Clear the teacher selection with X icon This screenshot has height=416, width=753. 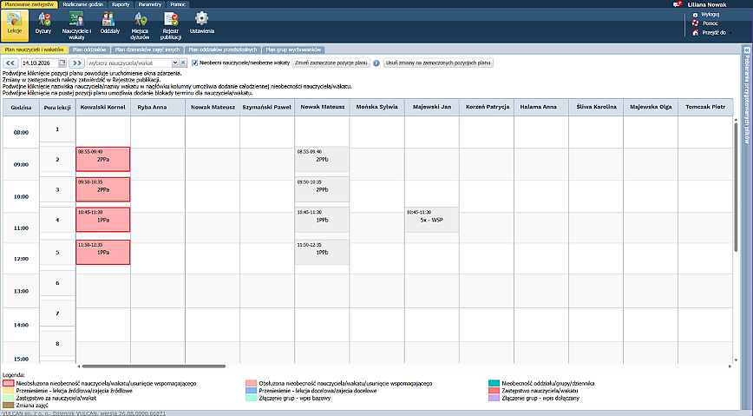pos(183,63)
